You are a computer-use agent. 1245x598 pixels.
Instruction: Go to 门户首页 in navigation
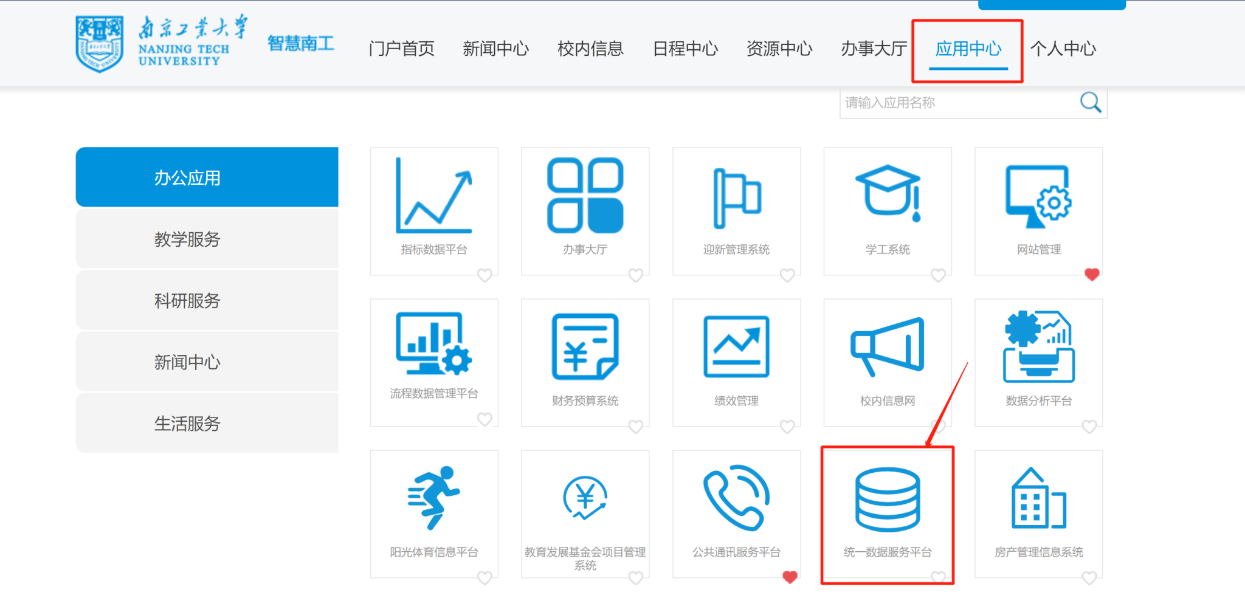pos(401,49)
